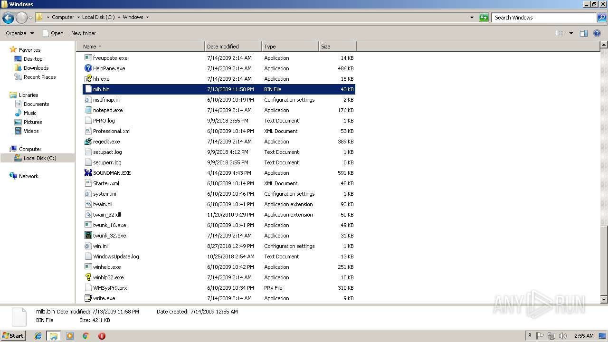Select the HelpPane.exe file icon
608x342 pixels.
(88, 68)
